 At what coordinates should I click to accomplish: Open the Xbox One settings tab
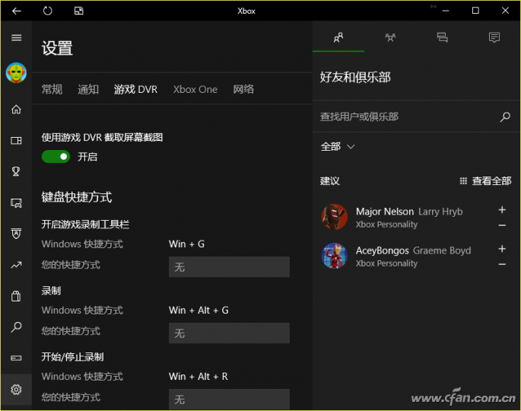tap(195, 90)
